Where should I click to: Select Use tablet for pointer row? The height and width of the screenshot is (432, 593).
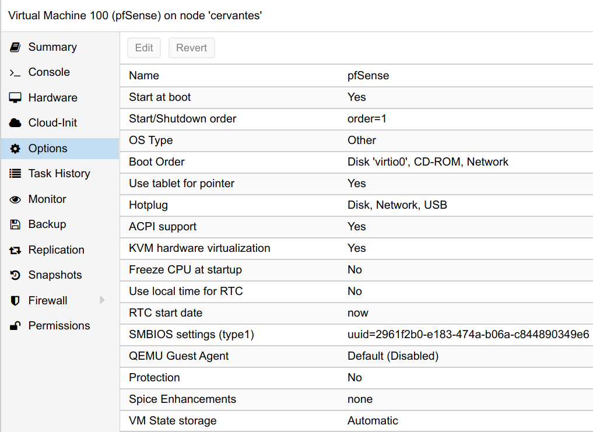[x=357, y=184]
